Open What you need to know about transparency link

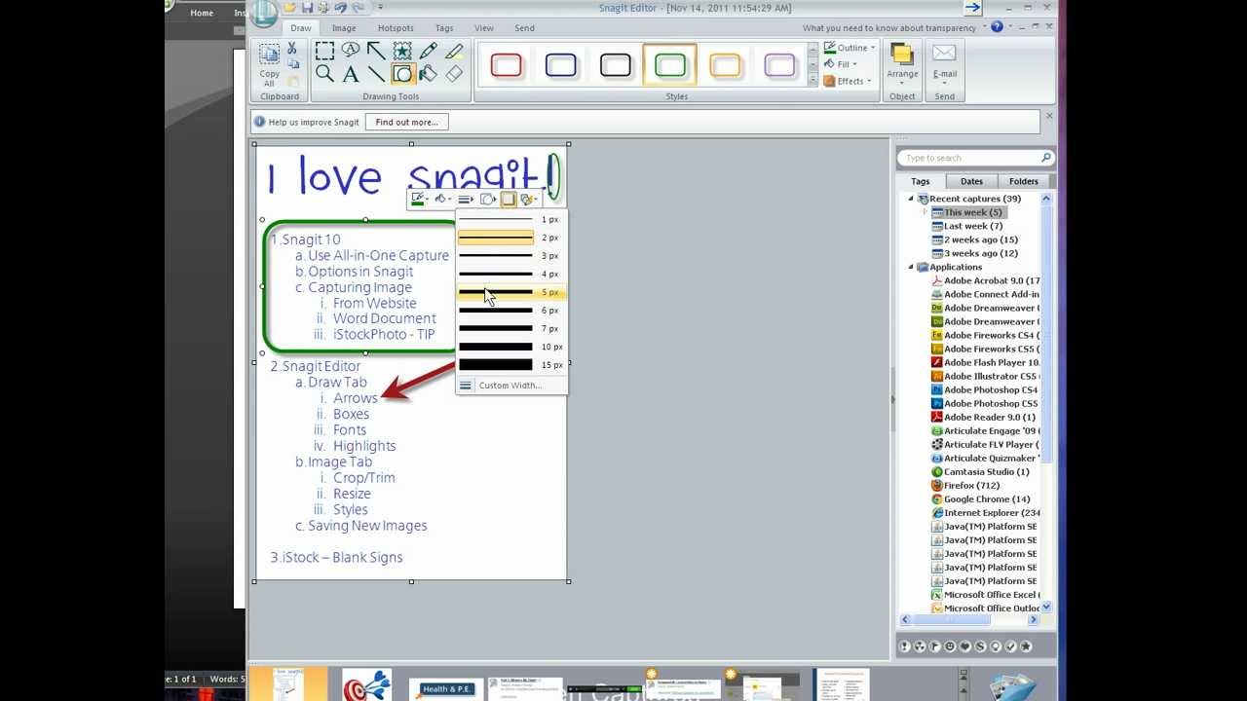[889, 28]
